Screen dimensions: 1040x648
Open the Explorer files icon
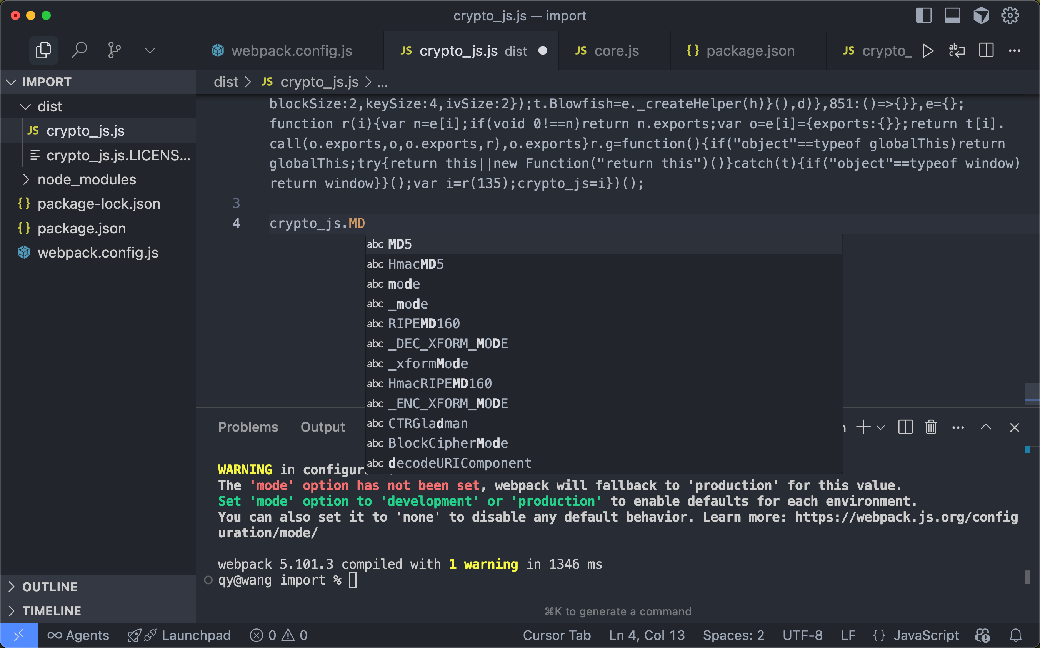43,51
